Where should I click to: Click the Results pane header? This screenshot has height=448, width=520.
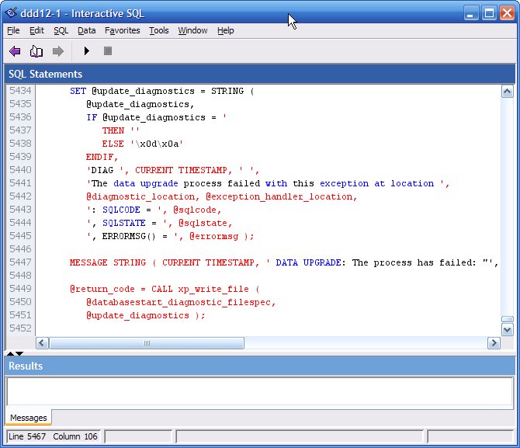click(260, 366)
